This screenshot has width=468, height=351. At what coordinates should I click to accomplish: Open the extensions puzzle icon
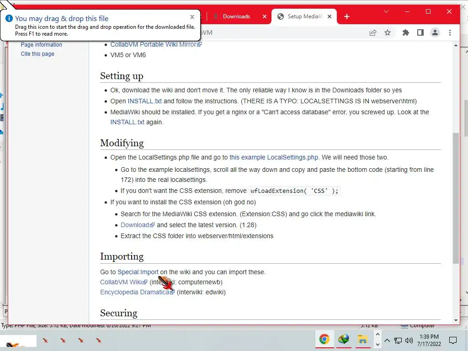[x=406, y=32]
